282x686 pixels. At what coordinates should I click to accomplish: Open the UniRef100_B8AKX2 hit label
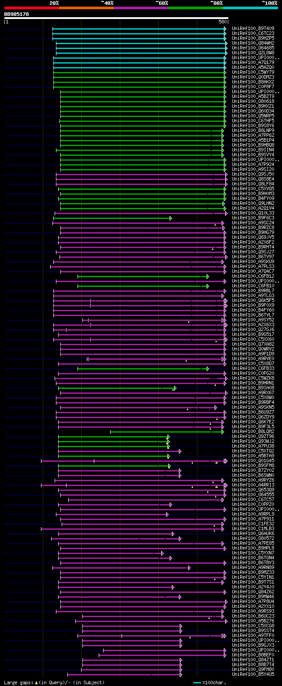pyautogui.click(x=253, y=82)
